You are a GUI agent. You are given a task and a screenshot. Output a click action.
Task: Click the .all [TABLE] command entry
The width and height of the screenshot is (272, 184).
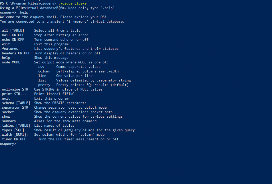(x=12, y=31)
